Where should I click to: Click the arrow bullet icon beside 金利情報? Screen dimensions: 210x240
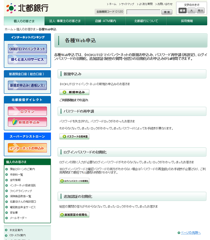7,180
